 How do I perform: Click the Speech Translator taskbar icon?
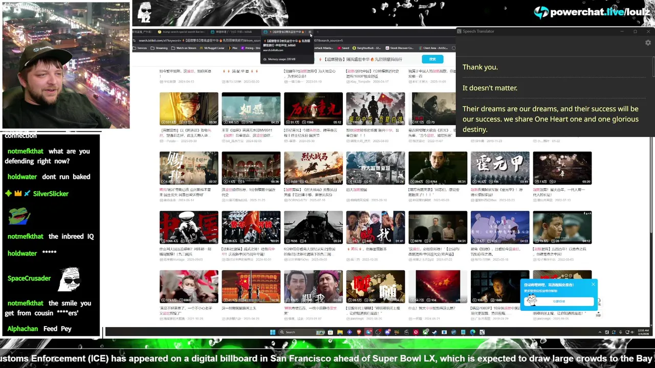click(482, 332)
